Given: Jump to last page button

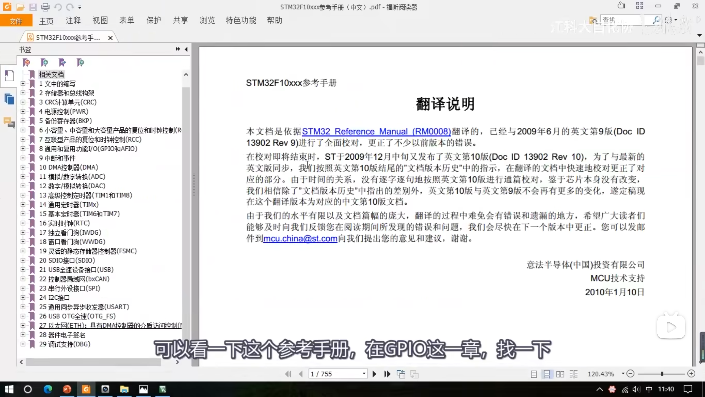Looking at the screenshot, I should pos(387,374).
